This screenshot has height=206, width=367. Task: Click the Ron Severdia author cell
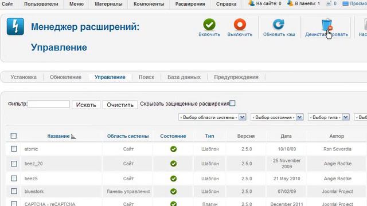point(337,149)
